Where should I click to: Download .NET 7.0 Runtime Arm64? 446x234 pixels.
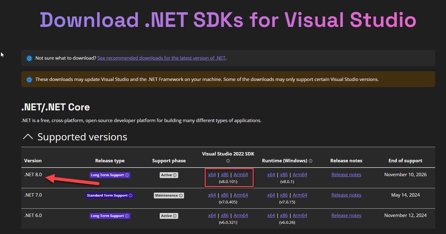point(300,195)
